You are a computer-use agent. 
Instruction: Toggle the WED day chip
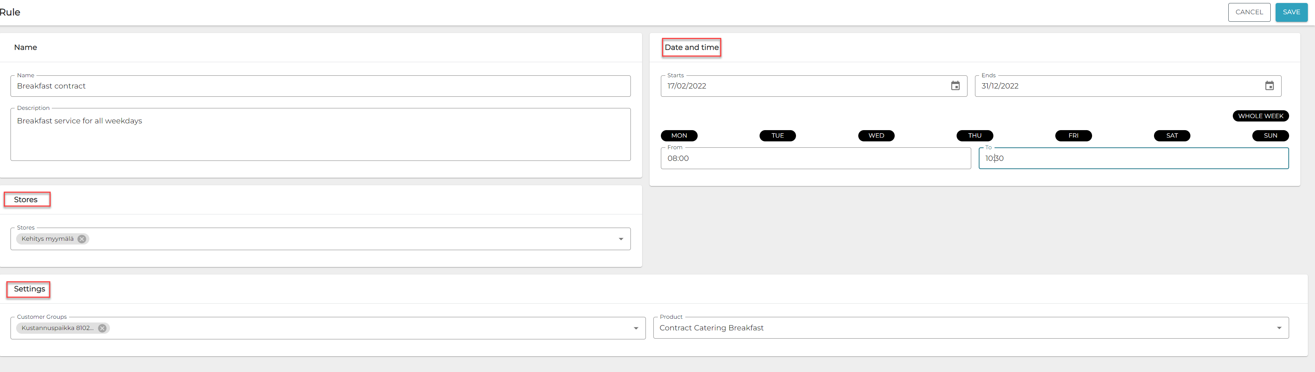point(876,136)
